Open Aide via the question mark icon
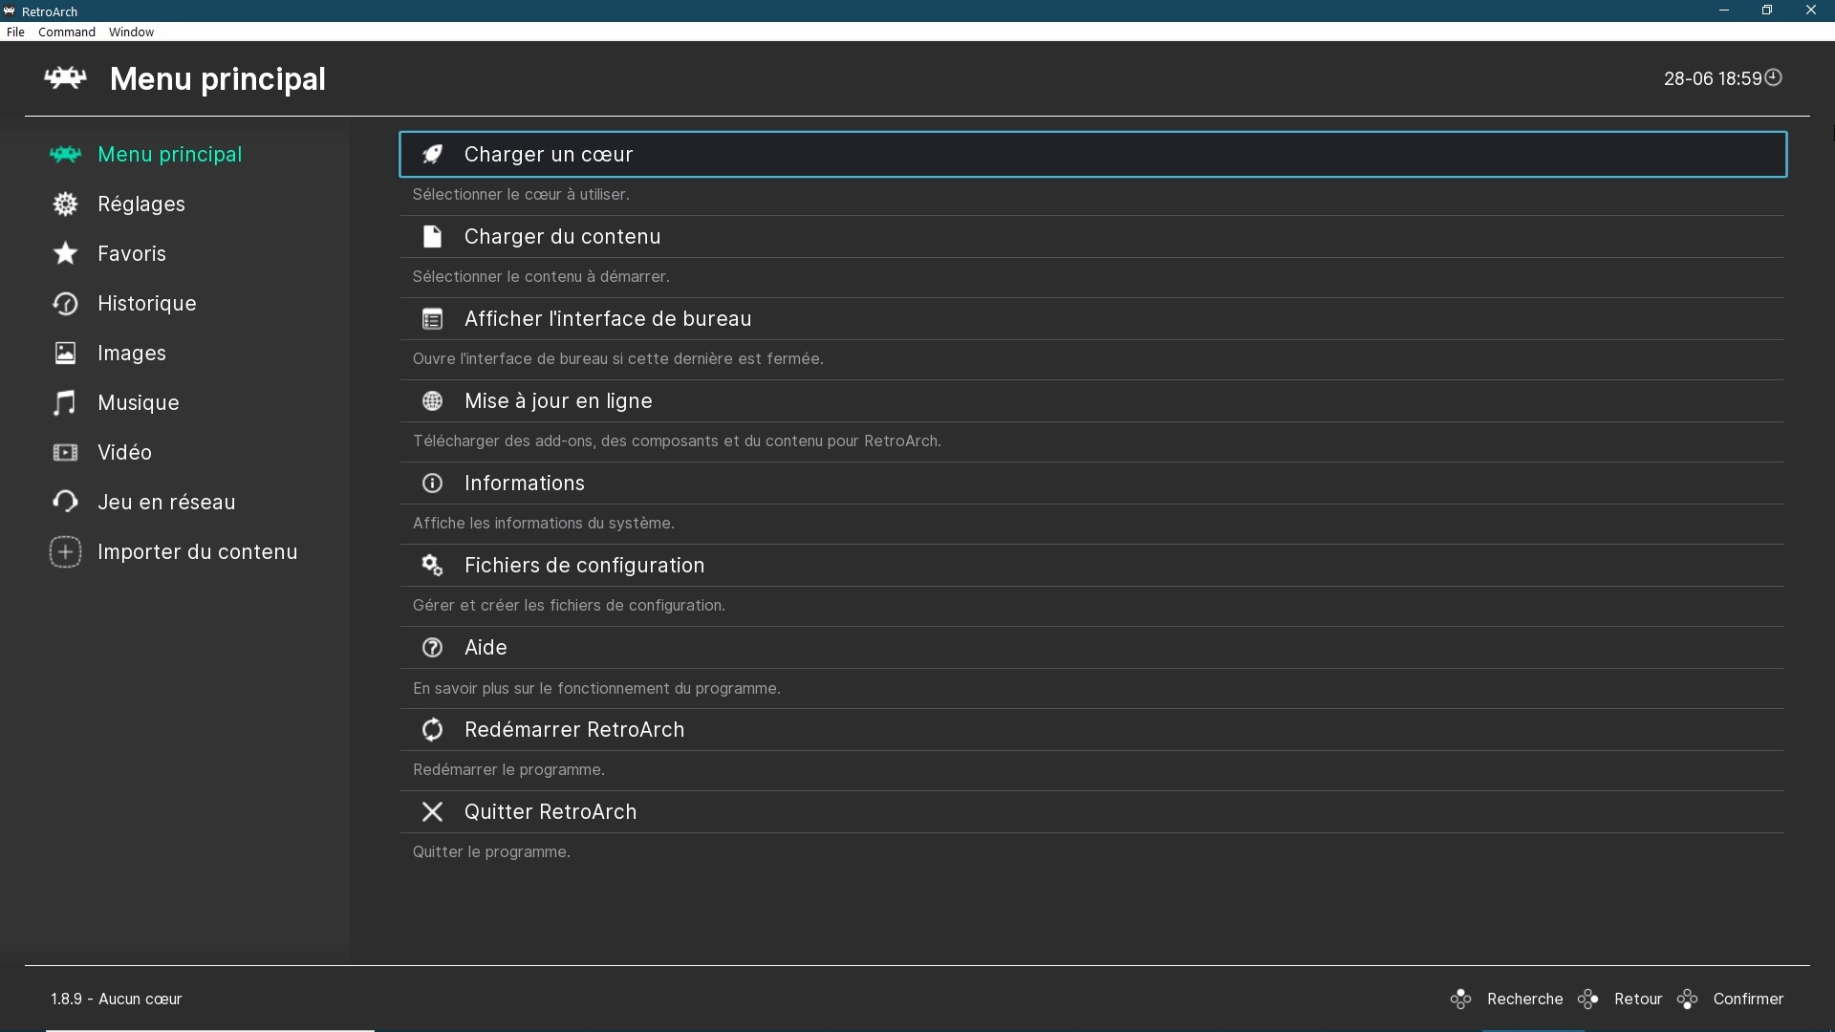This screenshot has width=1835, height=1032. pyautogui.click(x=432, y=647)
